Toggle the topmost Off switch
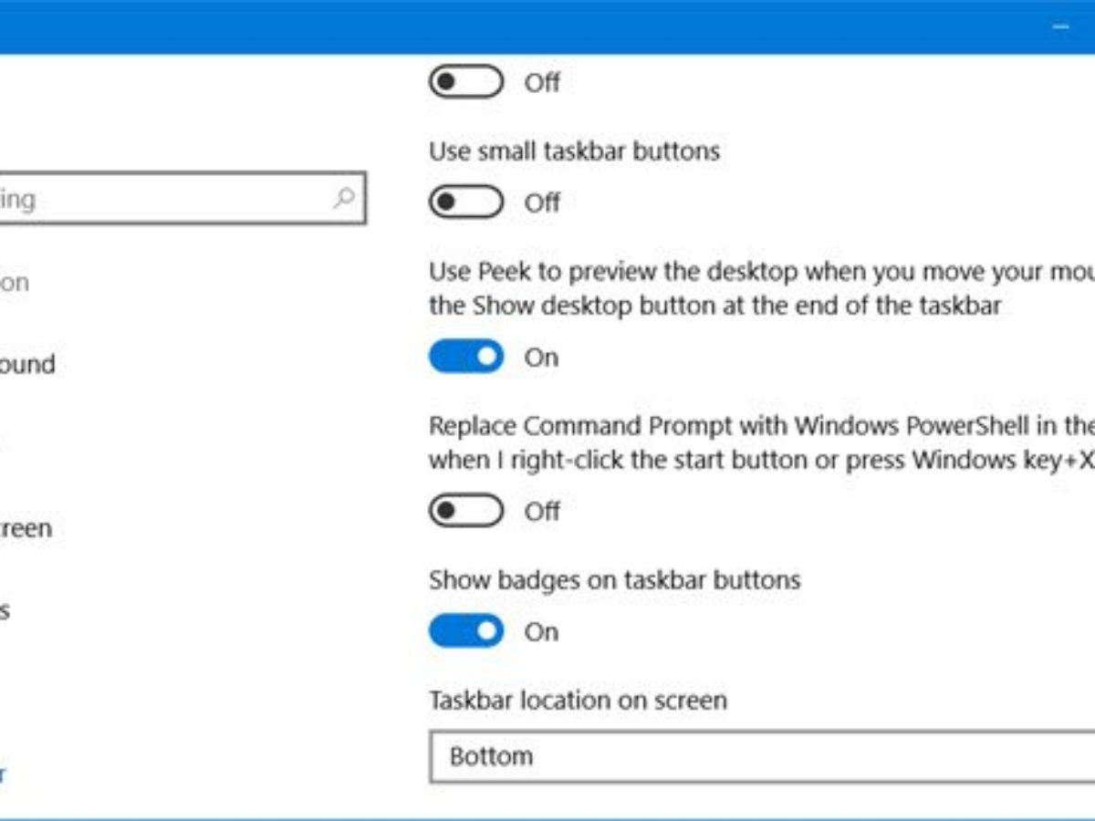Screen dimensions: 1095x821 465,82
